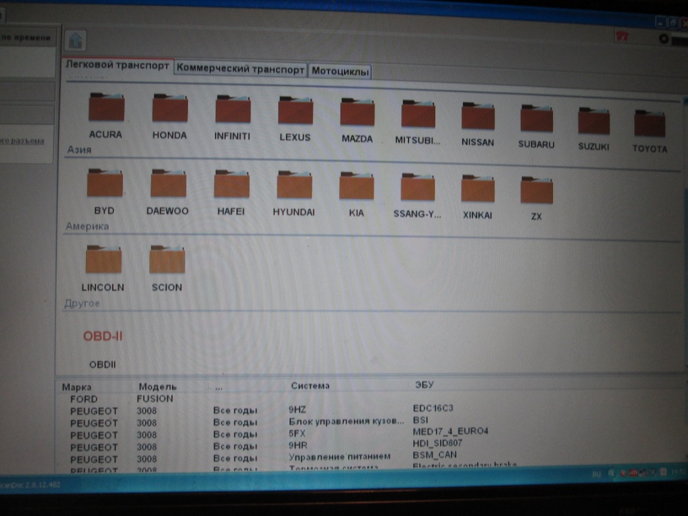This screenshot has height=516, width=688.
Task: Click the RU language indicator in taskbar
Action: pos(596,474)
